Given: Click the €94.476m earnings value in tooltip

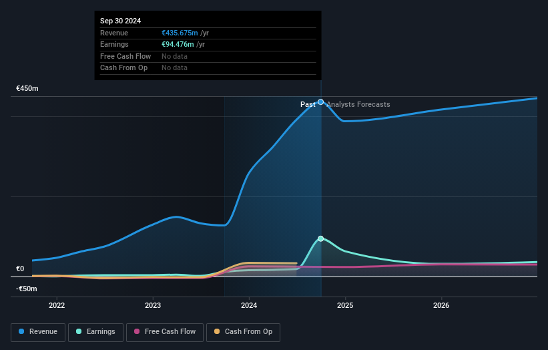Looking at the screenshot, I should [x=178, y=44].
